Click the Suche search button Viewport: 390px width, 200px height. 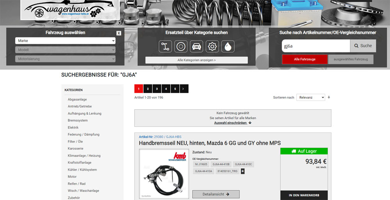[x=363, y=46]
